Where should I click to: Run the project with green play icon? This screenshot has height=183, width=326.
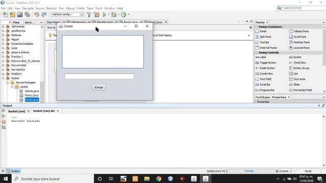[x=104, y=15]
